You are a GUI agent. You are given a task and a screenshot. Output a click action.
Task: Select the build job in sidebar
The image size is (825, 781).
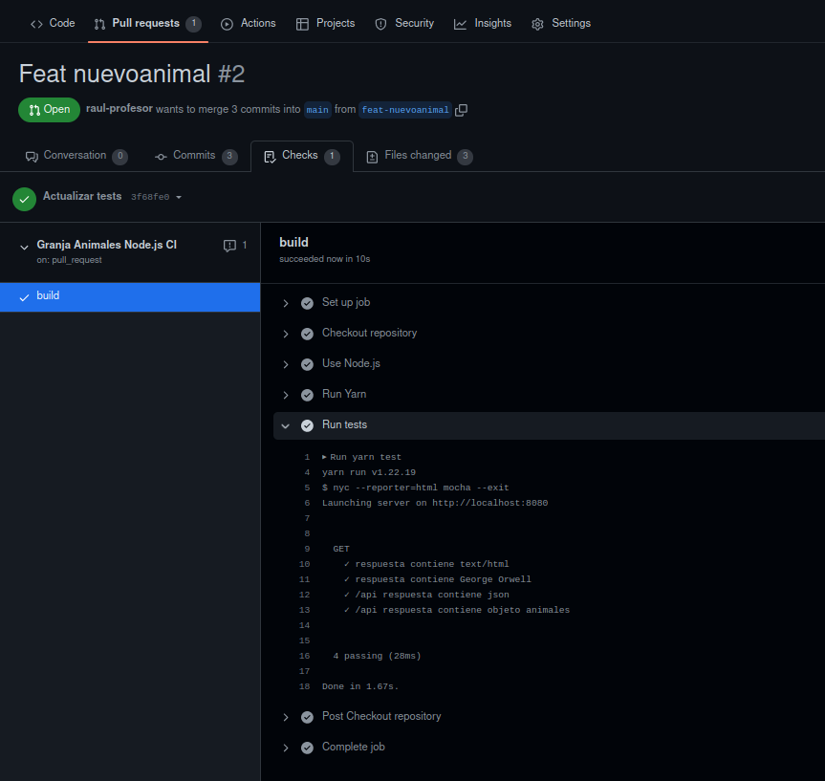(130, 296)
